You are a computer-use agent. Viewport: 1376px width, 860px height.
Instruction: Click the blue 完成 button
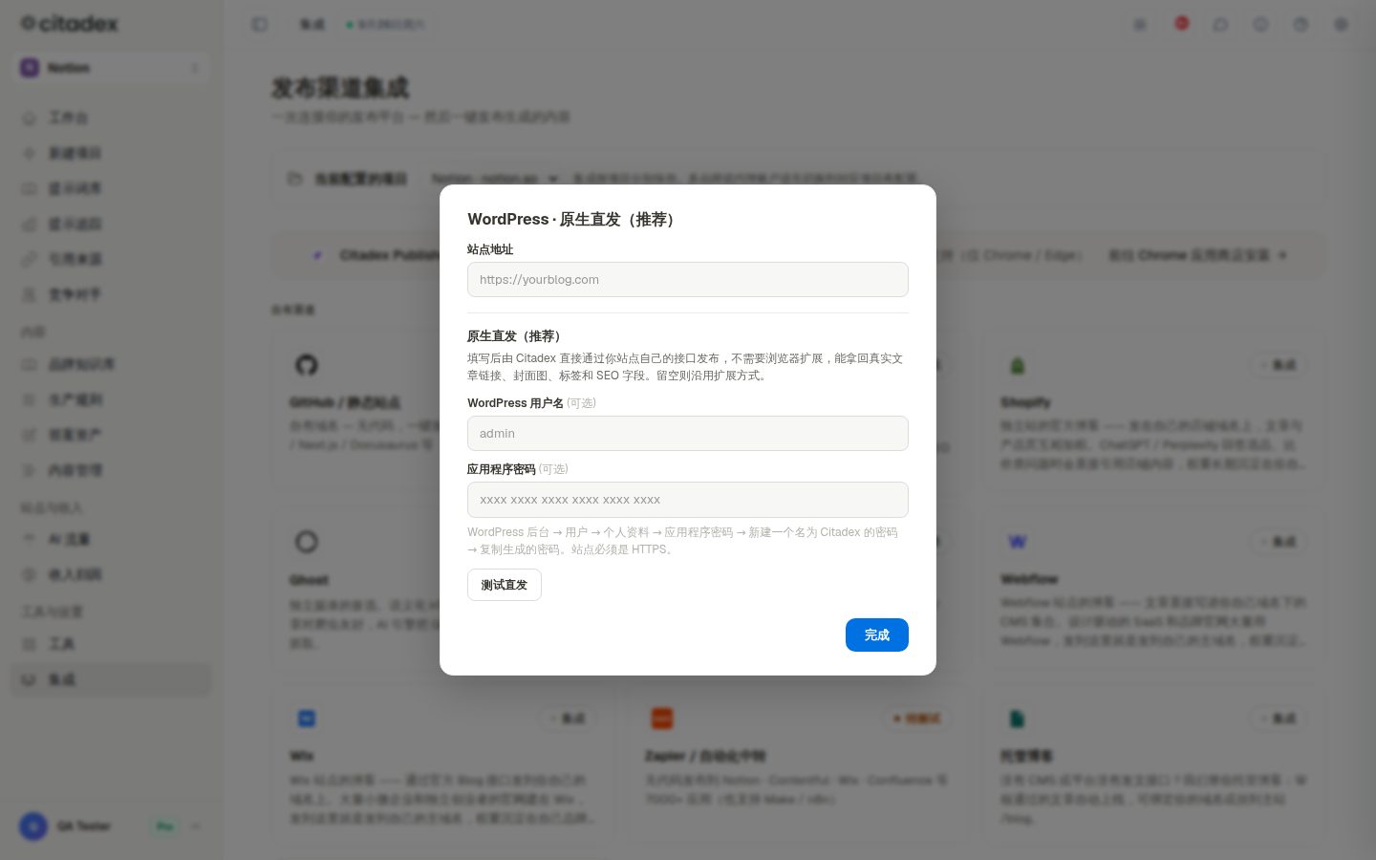[876, 634]
